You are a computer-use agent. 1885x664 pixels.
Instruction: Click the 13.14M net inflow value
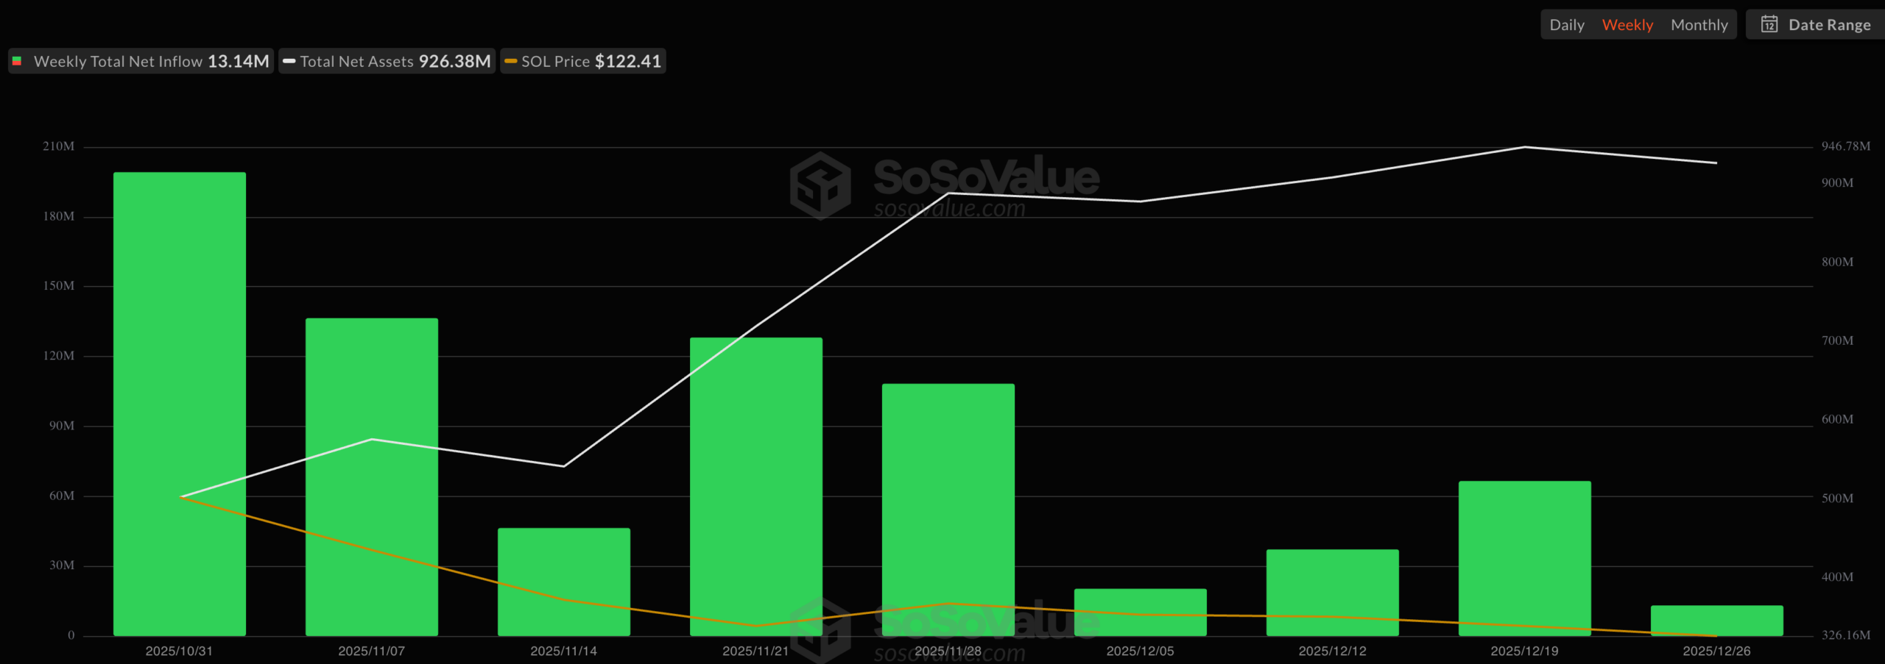click(x=239, y=61)
